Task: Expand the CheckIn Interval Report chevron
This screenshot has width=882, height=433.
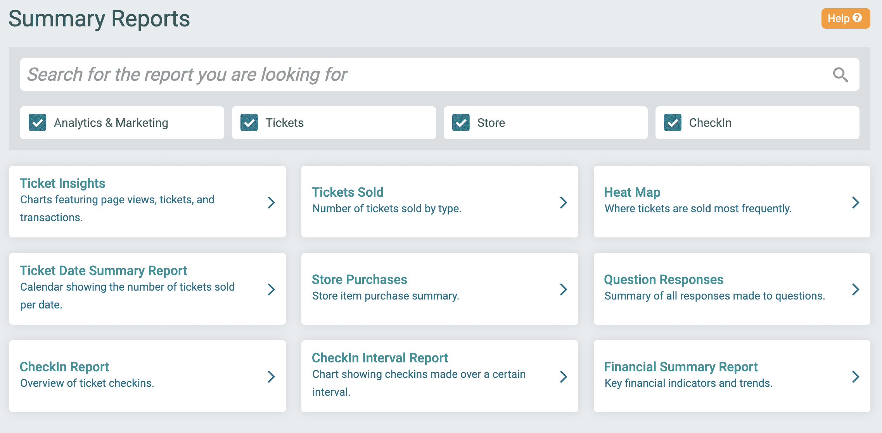Action: point(563,376)
